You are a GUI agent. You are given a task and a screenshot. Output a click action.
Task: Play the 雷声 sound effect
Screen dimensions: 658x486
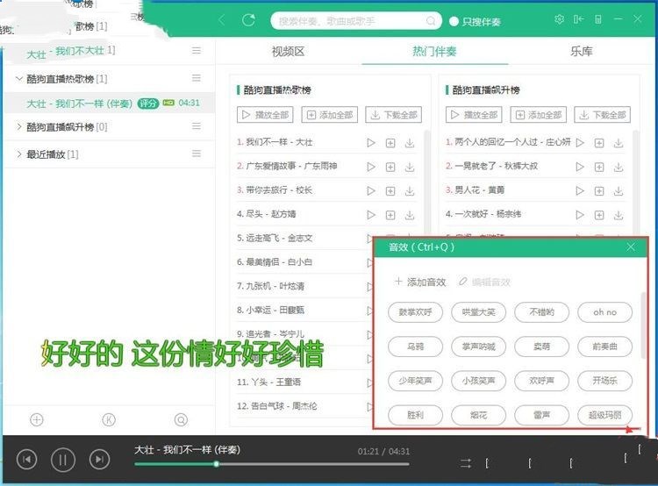pos(542,415)
